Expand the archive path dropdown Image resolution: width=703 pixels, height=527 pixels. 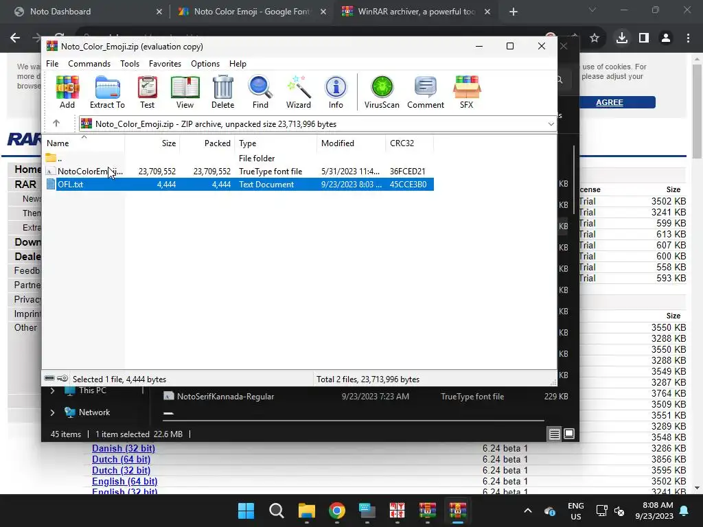[x=551, y=124]
